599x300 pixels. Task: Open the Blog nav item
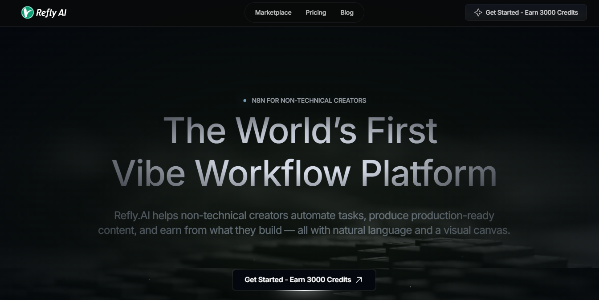click(347, 12)
